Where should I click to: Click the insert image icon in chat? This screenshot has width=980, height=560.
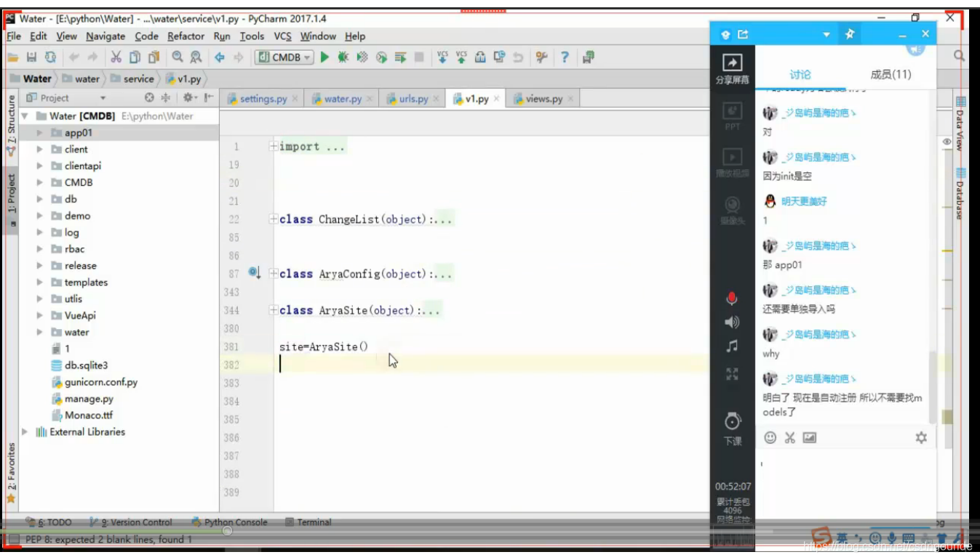point(810,437)
